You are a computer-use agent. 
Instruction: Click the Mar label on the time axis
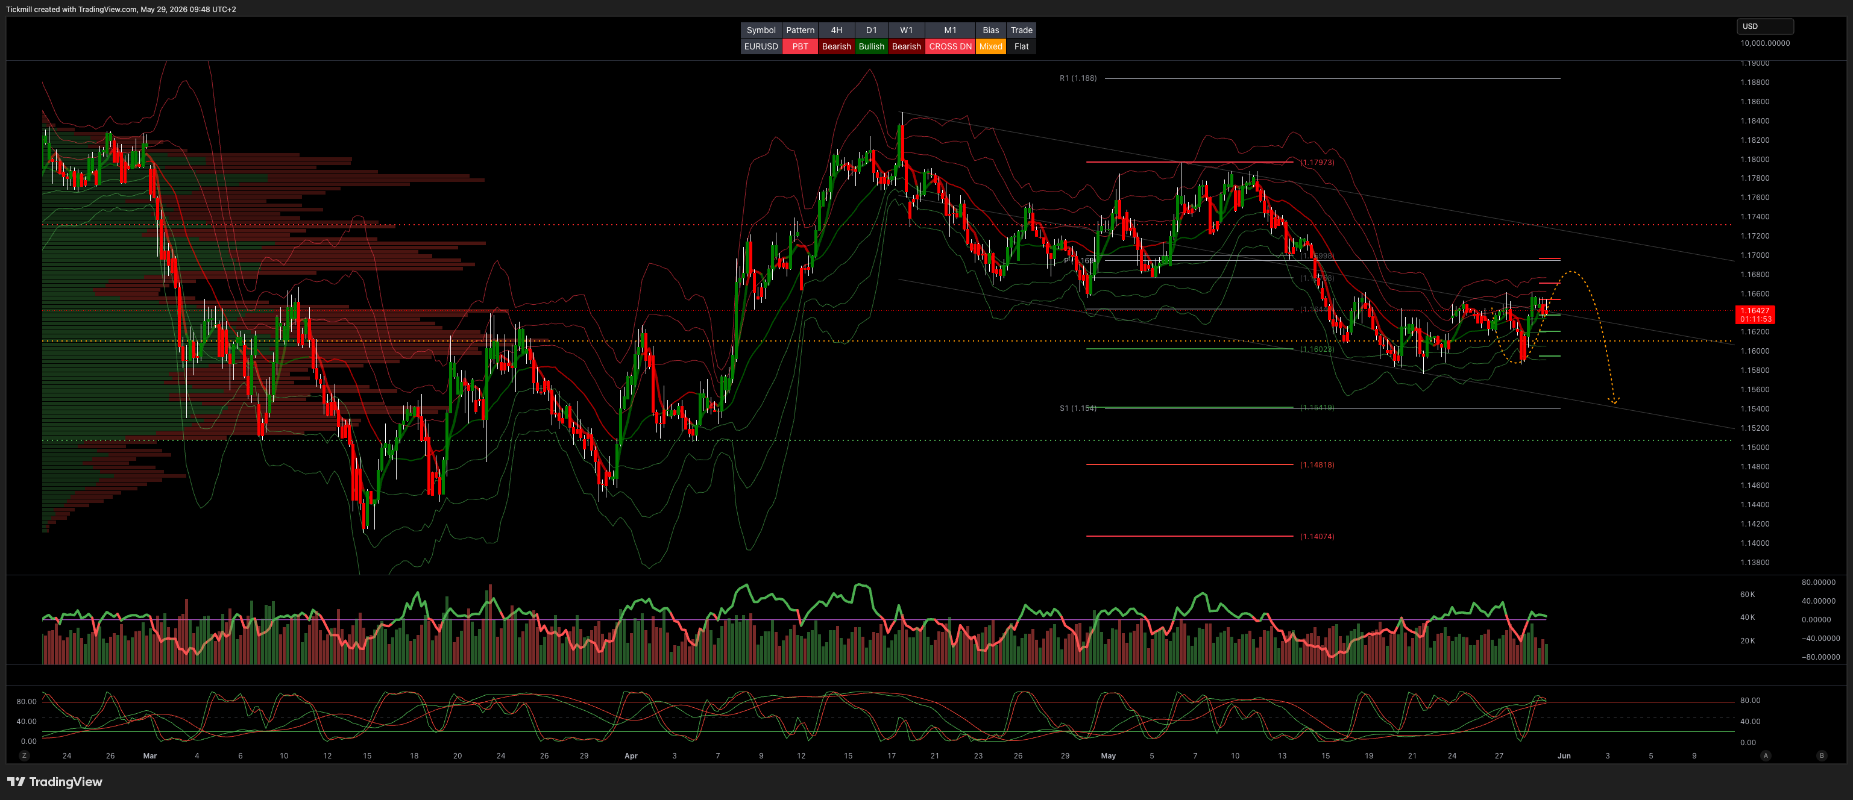click(x=149, y=755)
